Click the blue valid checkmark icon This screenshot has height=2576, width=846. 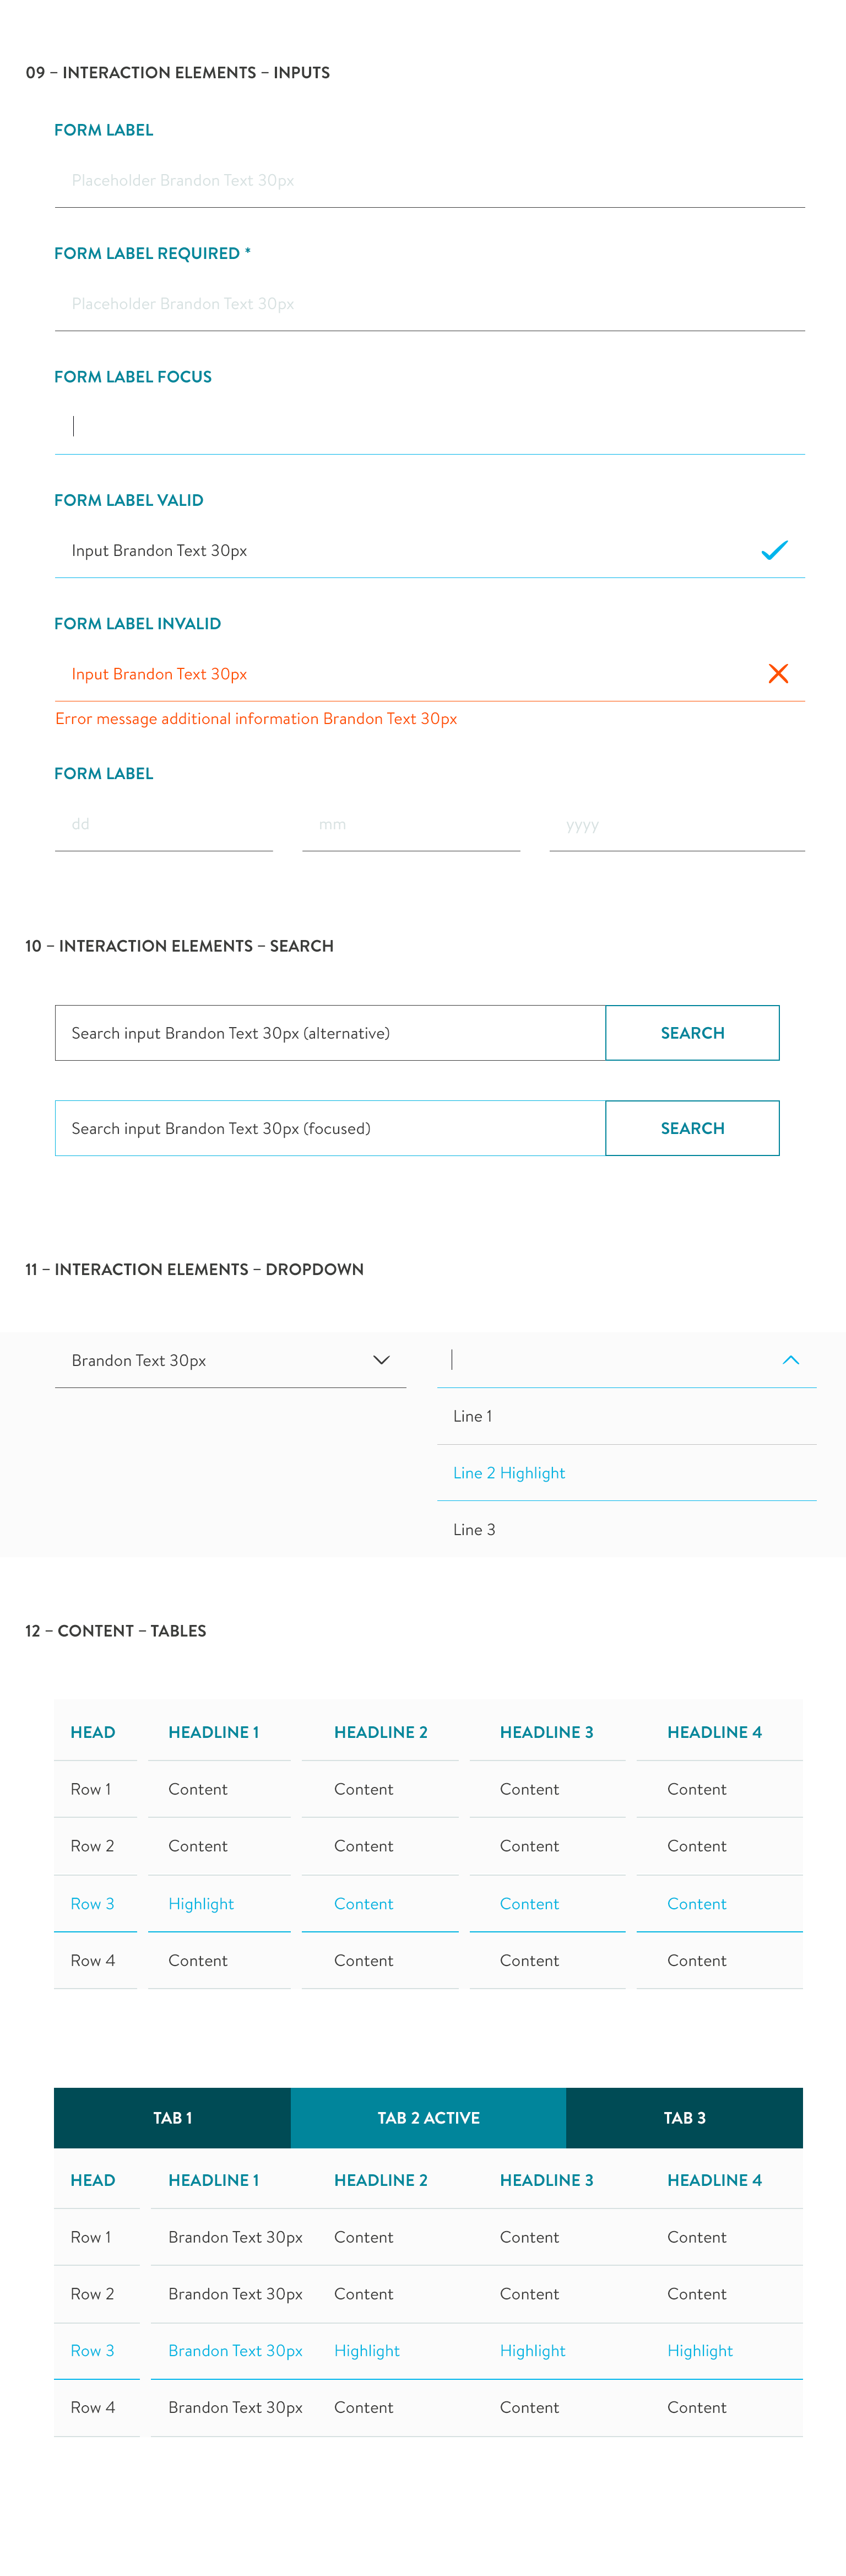pyautogui.click(x=774, y=550)
